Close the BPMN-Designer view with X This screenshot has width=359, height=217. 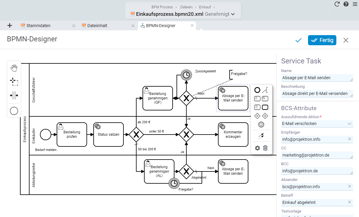point(346,40)
